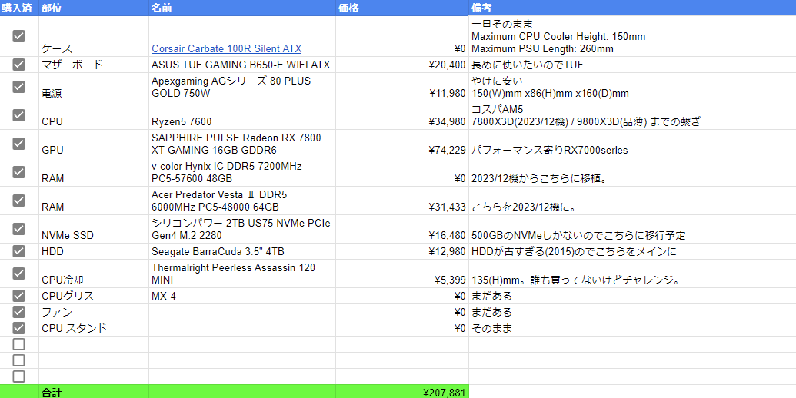The height and width of the screenshot is (398, 796).
Task: Toggle the マザーボード row checkbox
Action: pyautogui.click(x=18, y=65)
